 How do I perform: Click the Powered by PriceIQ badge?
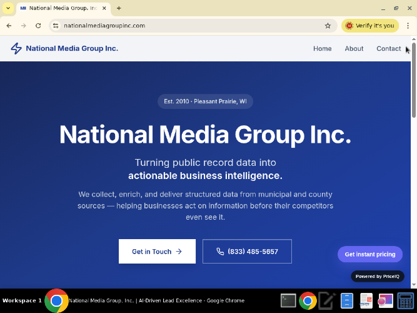(378, 276)
